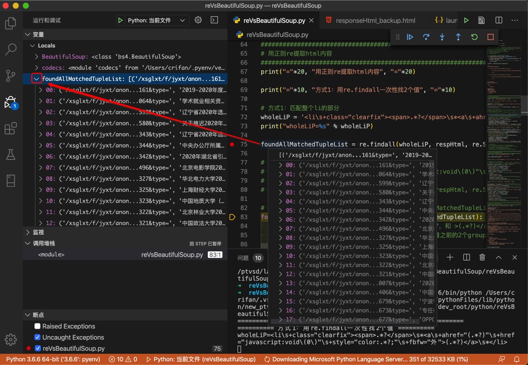Image resolution: width=528 pixels, height=365 pixels.
Task: Open notifications bell in the status bar
Action: 516,359
